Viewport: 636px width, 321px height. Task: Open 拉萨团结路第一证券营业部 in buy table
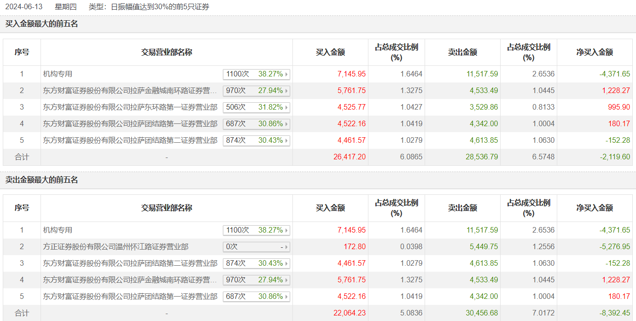tap(130, 124)
